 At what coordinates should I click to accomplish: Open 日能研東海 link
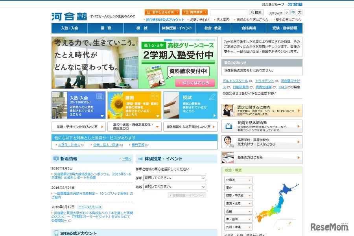click(x=241, y=87)
